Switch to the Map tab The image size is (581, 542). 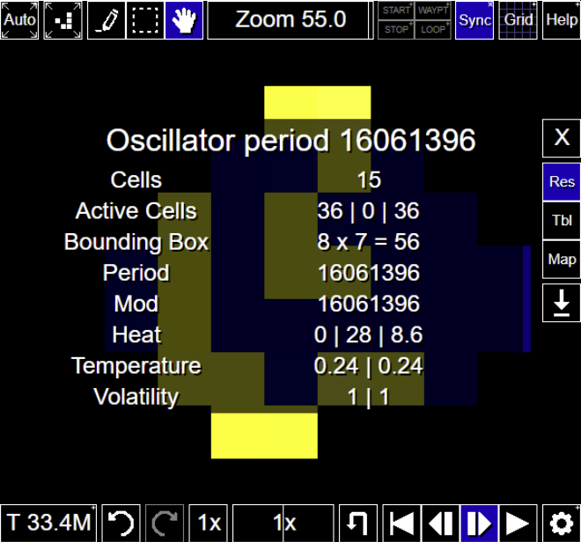pyautogui.click(x=562, y=259)
